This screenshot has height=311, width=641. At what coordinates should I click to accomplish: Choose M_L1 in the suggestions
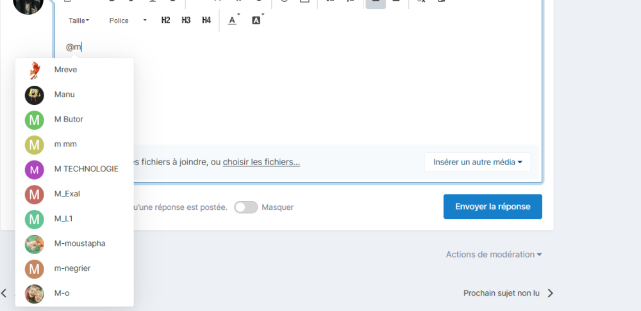click(x=74, y=219)
